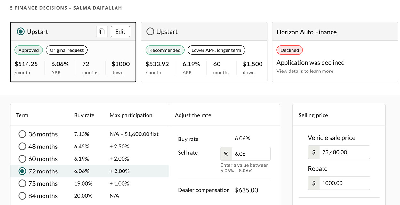Choose the 48 months term
This screenshot has width=400, height=205.
pyautogui.click(x=22, y=147)
